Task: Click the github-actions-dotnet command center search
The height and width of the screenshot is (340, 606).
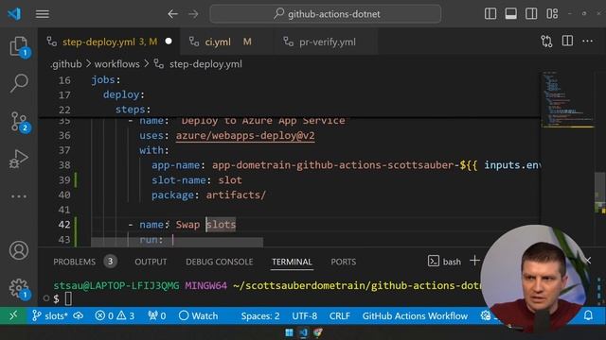Action: point(326,14)
